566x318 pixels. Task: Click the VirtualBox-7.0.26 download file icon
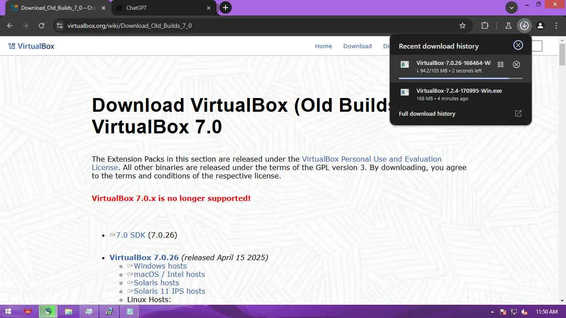[405, 64]
